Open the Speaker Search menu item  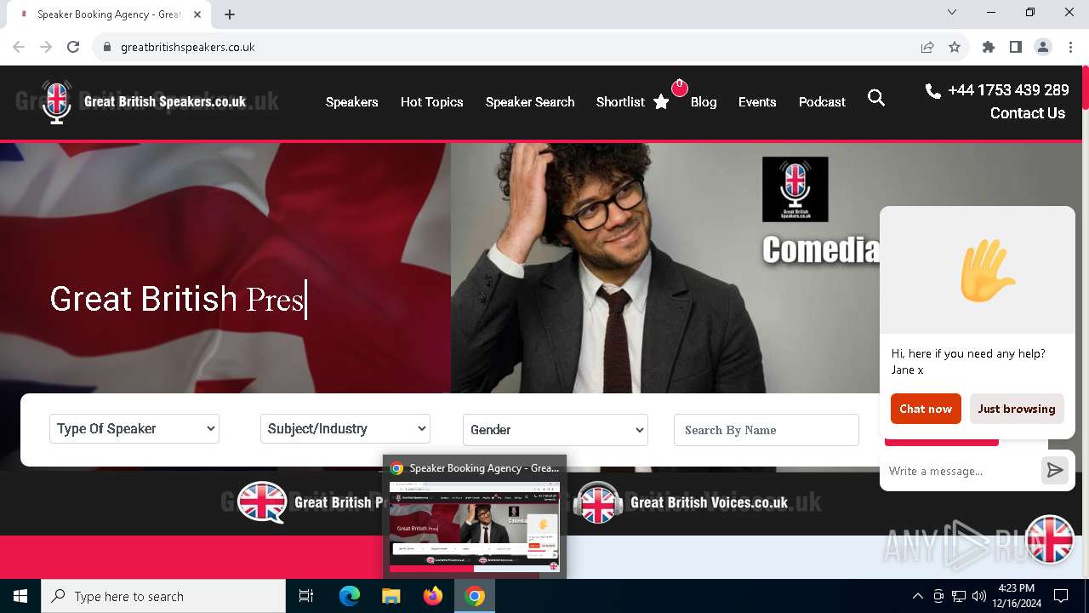(x=530, y=101)
